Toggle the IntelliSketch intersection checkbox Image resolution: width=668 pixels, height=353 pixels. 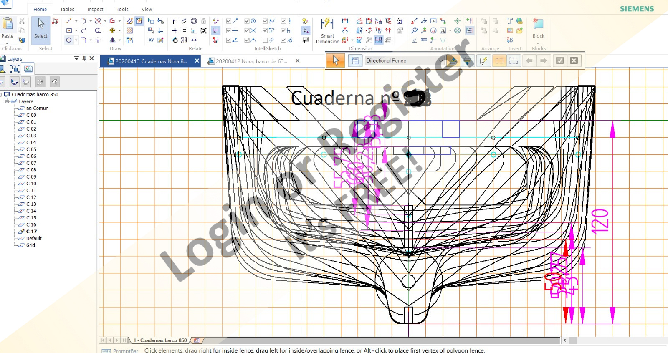coord(247,30)
